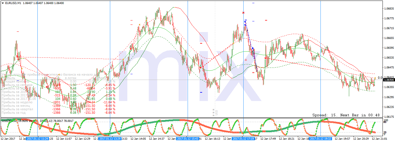Click the 1.06355 price axis label
The image size is (395, 142).
click(x=389, y=87)
